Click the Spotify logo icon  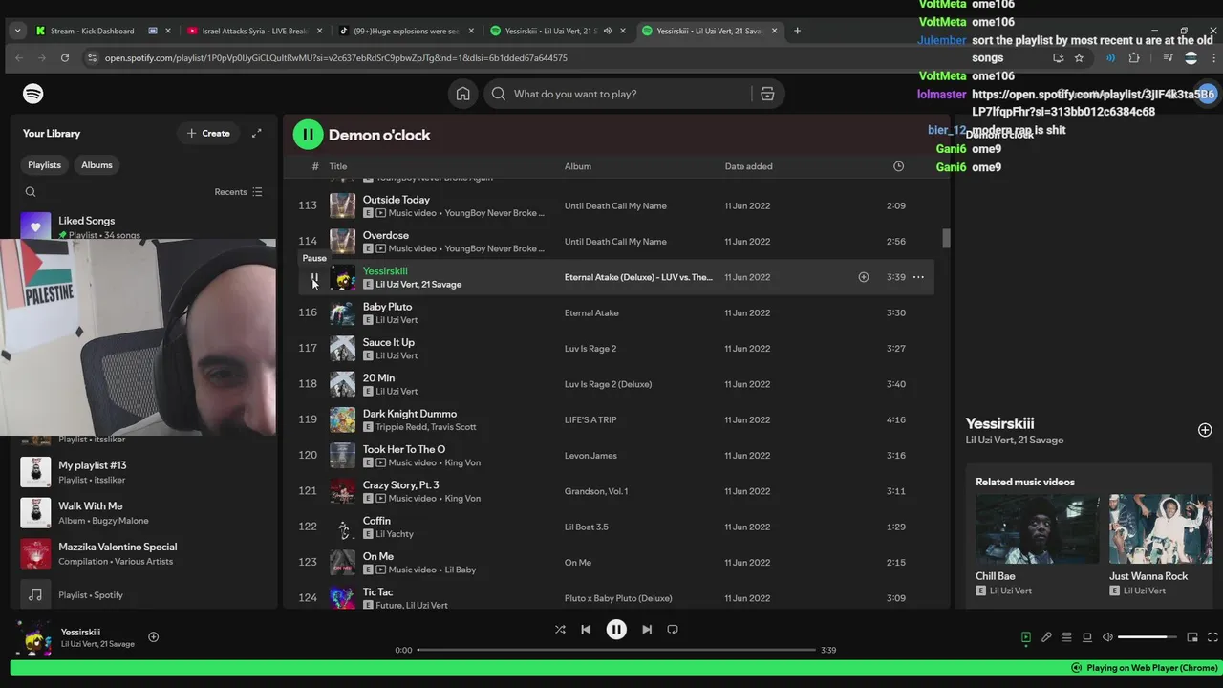coord(33,94)
